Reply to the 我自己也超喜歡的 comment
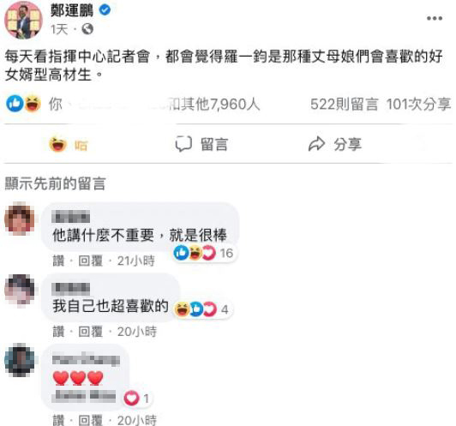This screenshot has height=426, width=456. point(91,332)
